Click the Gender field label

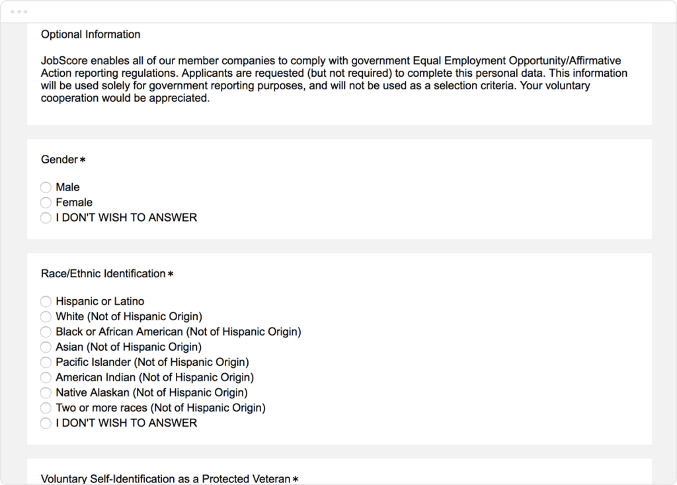tap(60, 159)
